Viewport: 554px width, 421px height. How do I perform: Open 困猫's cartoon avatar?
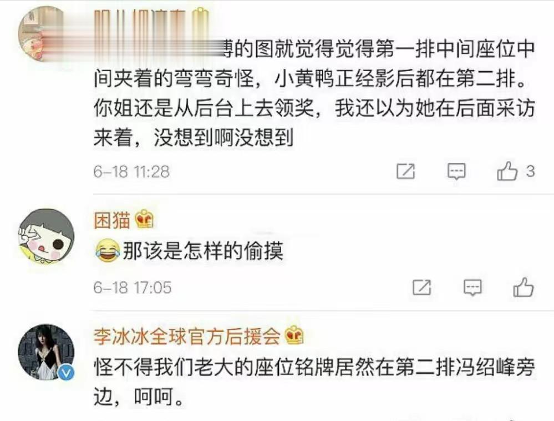pos(46,236)
